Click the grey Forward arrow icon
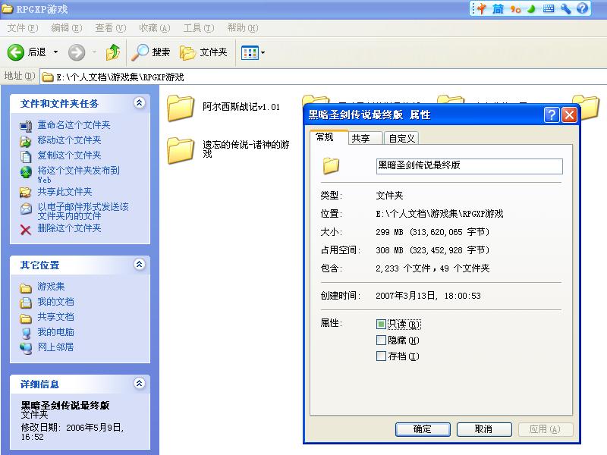Viewport: 607px width, 455px height. pos(77,52)
